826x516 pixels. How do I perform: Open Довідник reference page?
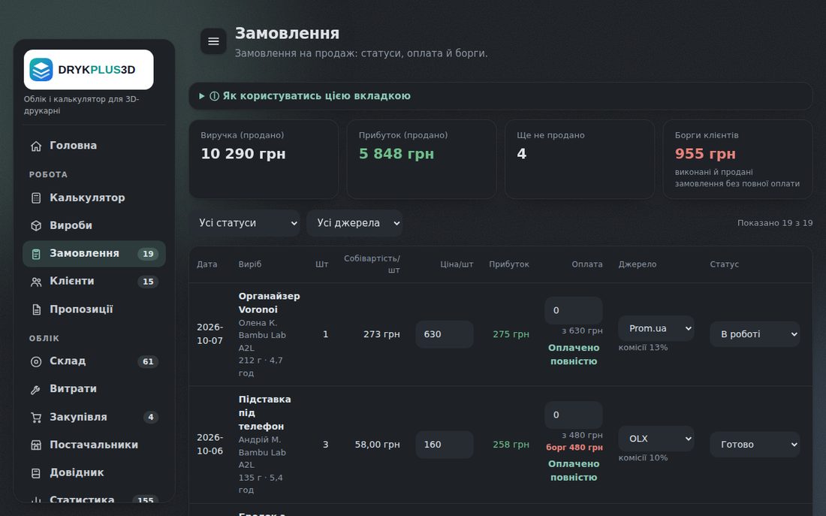[x=95, y=472]
